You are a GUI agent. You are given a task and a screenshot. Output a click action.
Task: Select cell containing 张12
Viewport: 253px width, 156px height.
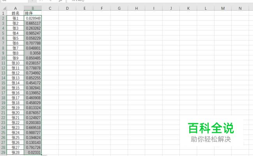coord(15,73)
